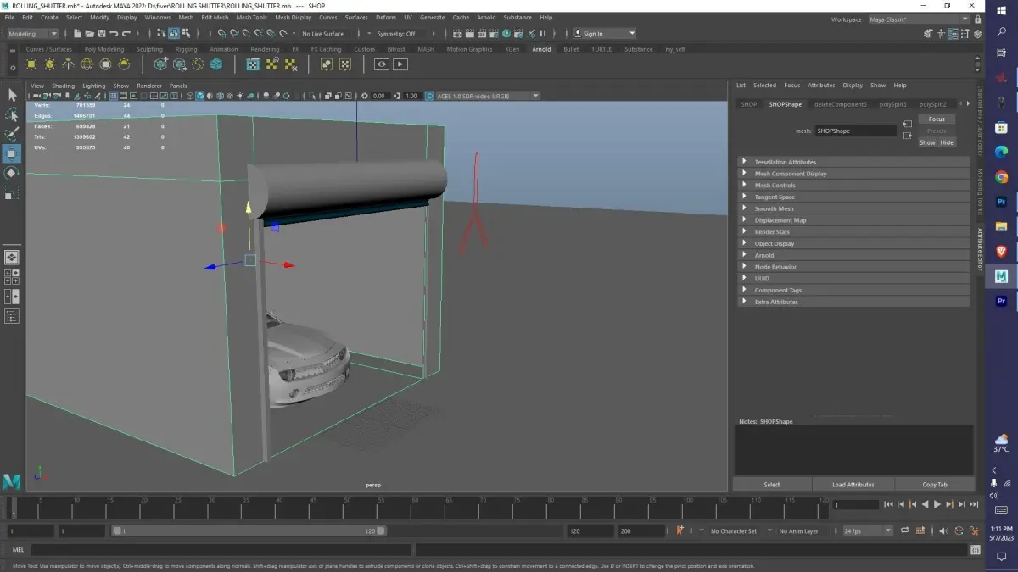Viewport: 1018px width, 572px height.
Task: Undo the last action
Action: [114, 34]
